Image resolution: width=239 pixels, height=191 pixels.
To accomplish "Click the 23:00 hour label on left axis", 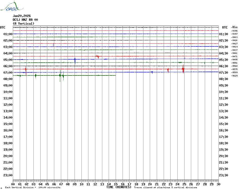I will [x=8, y=175].
